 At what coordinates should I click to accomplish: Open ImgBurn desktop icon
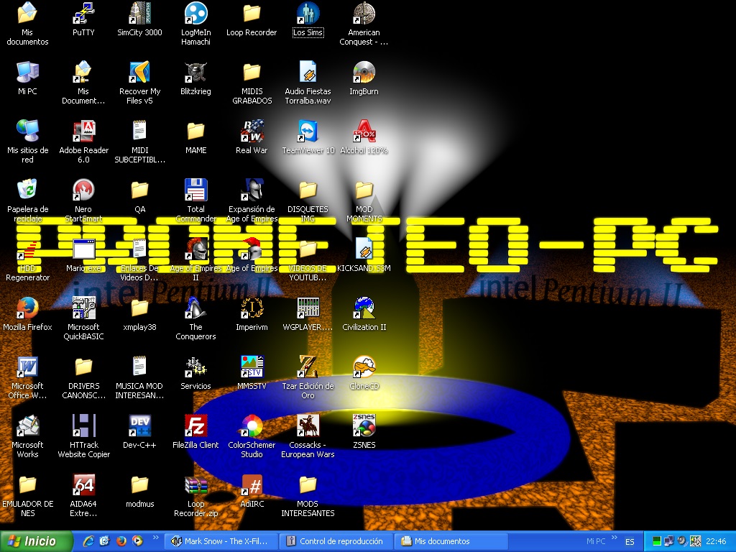tap(364, 79)
